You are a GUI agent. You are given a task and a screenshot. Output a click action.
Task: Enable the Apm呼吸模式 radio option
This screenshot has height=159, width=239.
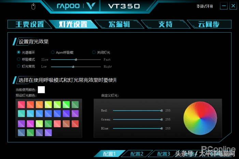53,52
